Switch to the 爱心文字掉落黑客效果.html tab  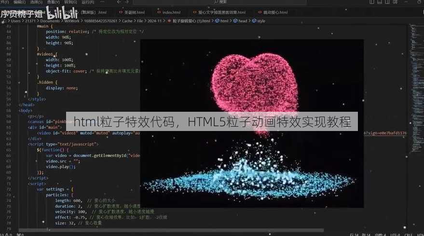(x=219, y=13)
